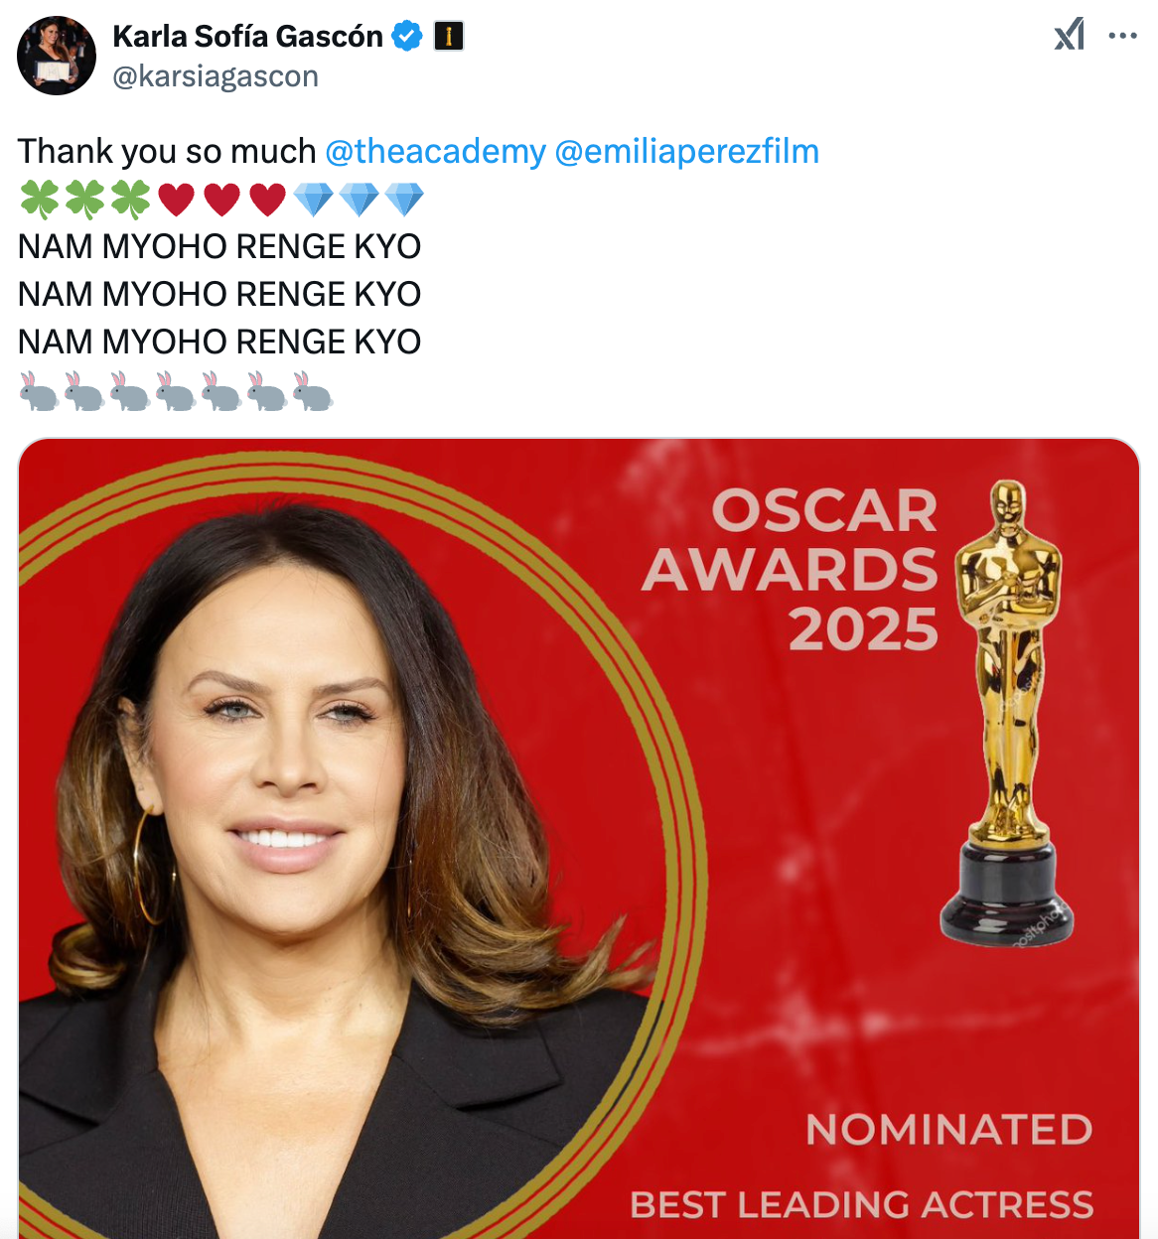Viewport: 1158px width, 1239px height.
Task: Click the first NAM MYOHO RENGE KYO line
Action: [x=219, y=246]
